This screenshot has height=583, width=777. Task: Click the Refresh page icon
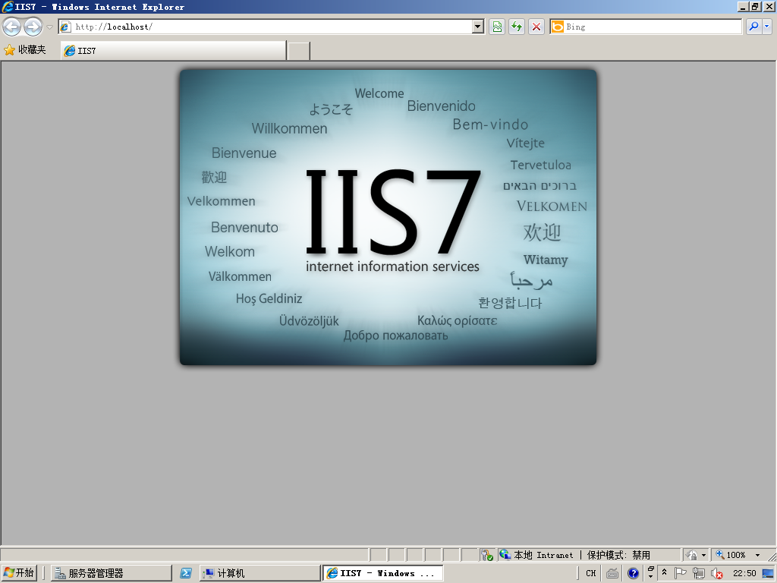click(516, 27)
